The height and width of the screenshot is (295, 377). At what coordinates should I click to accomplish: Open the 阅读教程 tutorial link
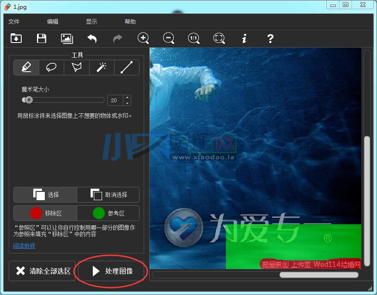24,246
